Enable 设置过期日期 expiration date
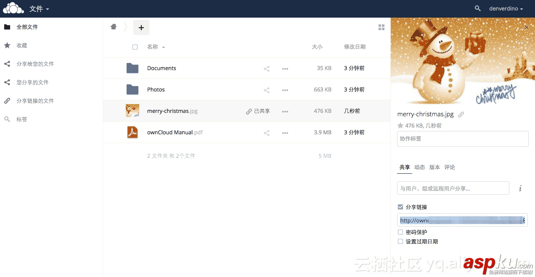 pyautogui.click(x=400, y=241)
